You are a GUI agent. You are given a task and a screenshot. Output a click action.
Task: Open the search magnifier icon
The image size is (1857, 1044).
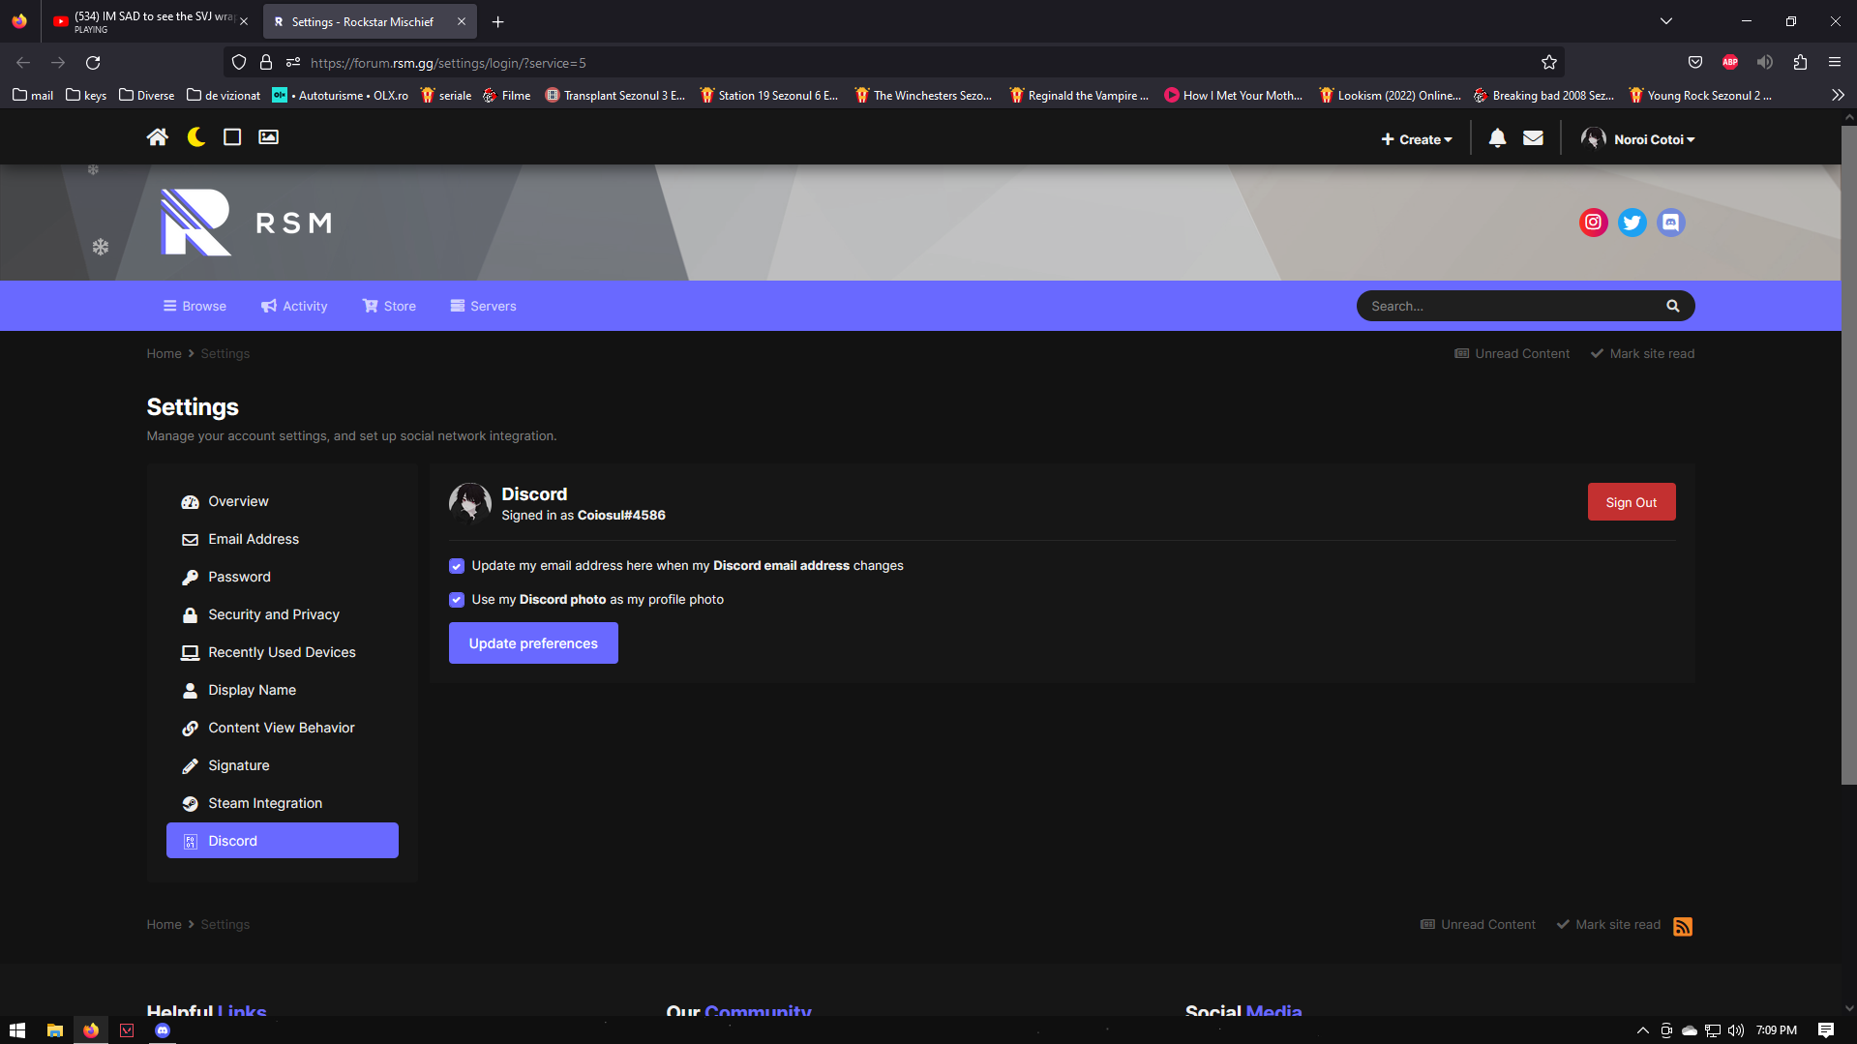click(x=1672, y=305)
